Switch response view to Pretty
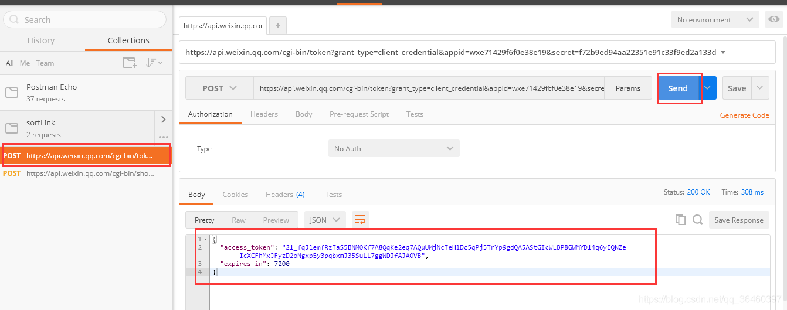The image size is (787, 310). [x=205, y=220]
